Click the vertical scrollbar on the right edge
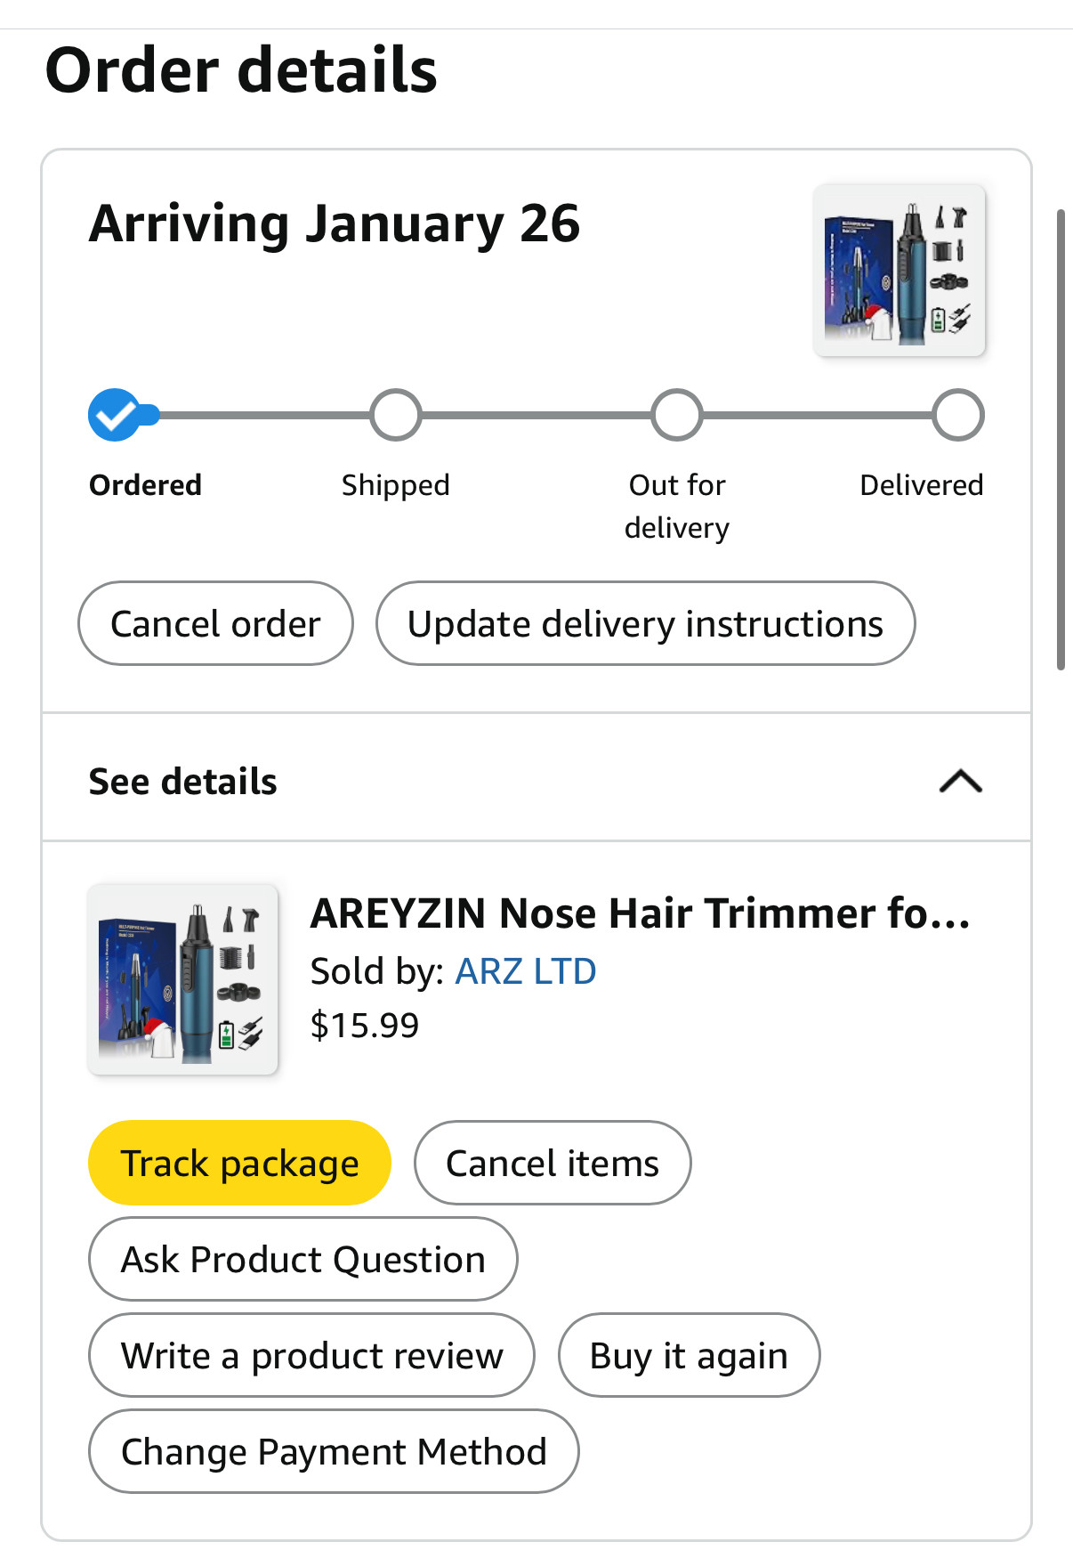 coord(1061,439)
